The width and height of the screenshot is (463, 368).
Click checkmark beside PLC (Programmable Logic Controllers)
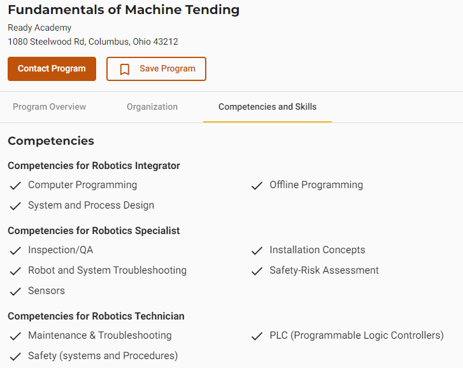click(x=257, y=336)
